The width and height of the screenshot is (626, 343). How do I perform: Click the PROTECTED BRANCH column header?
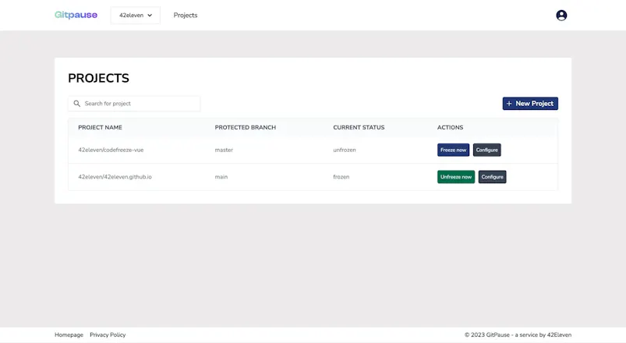point(245,127)
